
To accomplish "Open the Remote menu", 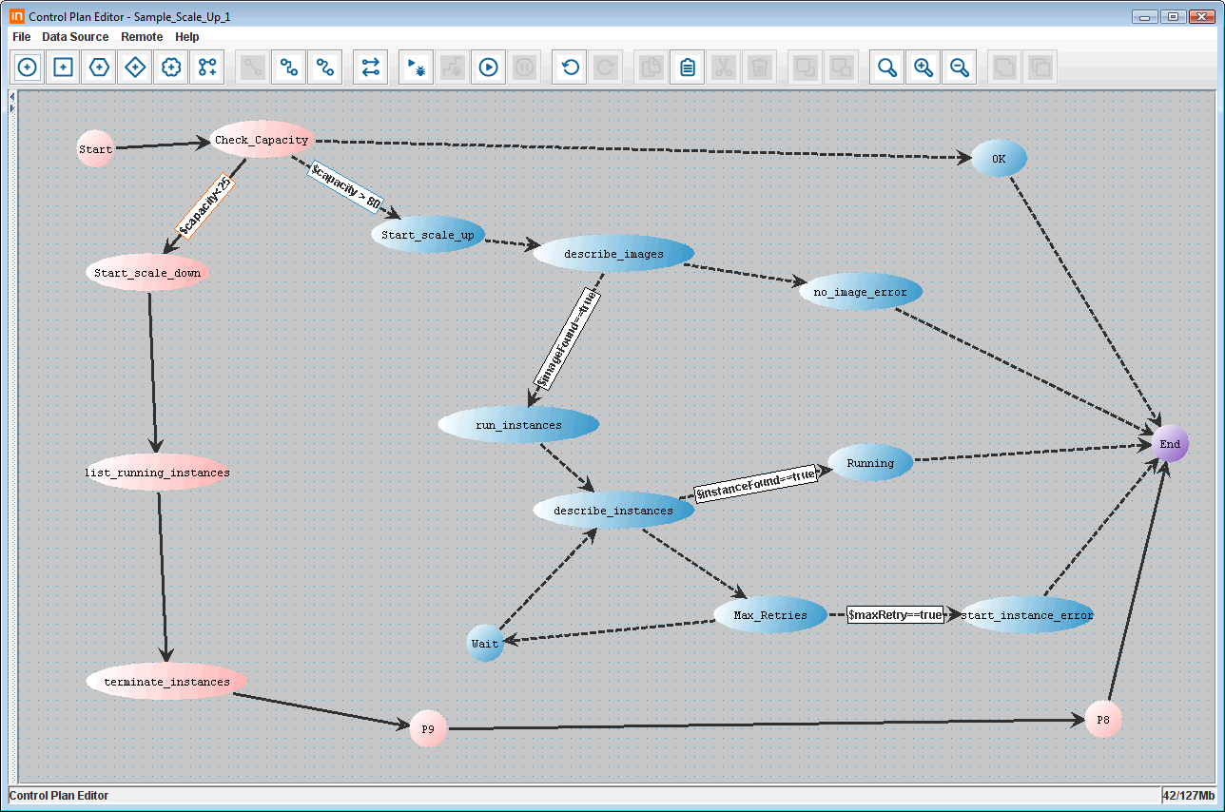I will click(142, 37).
